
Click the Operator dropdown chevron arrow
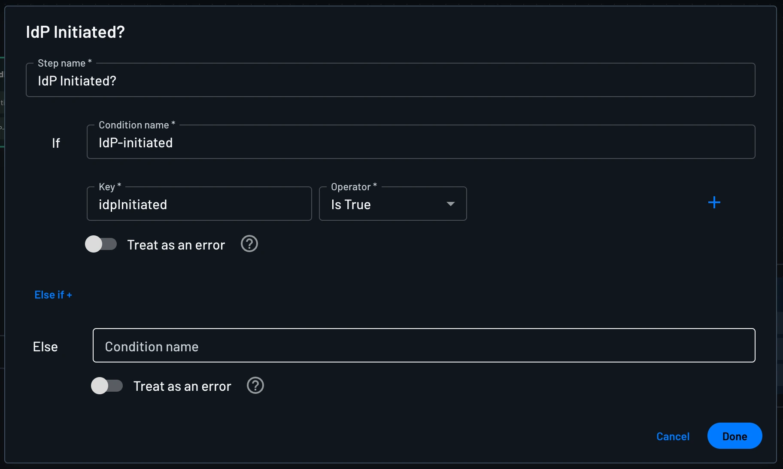tap(450, 204)
